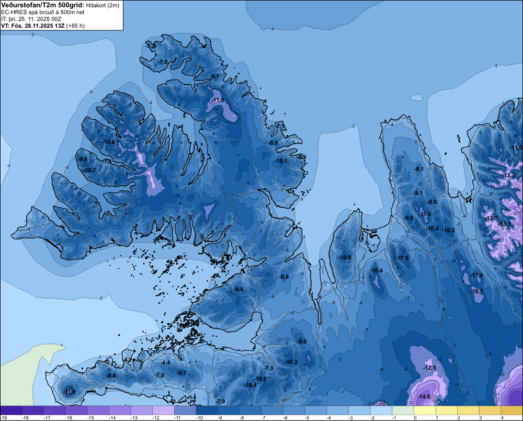
Task: Click the 'VT: Fös. 28.11.2025 13Z' valid time
Action: (x=33, y=26)
